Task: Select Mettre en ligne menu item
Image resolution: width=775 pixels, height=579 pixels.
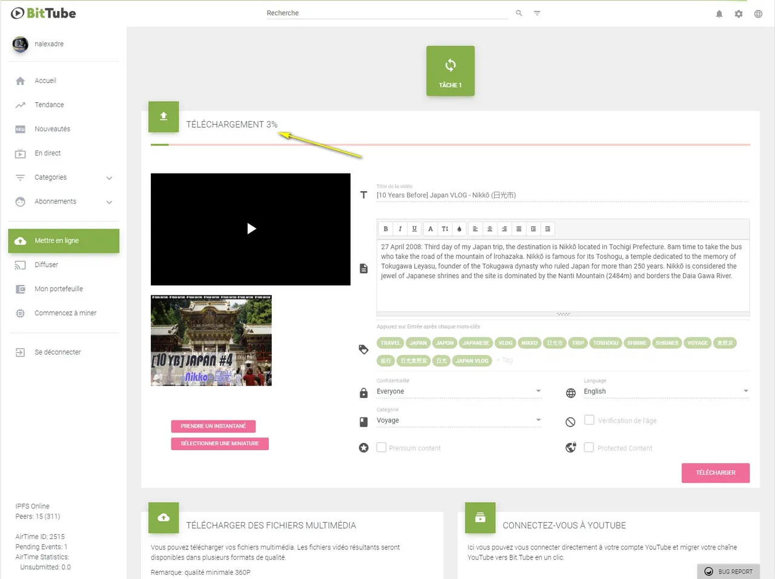Action: point(64,241)
